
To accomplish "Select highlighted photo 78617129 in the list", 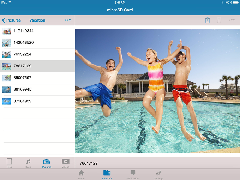I will [x=37, y=66].
